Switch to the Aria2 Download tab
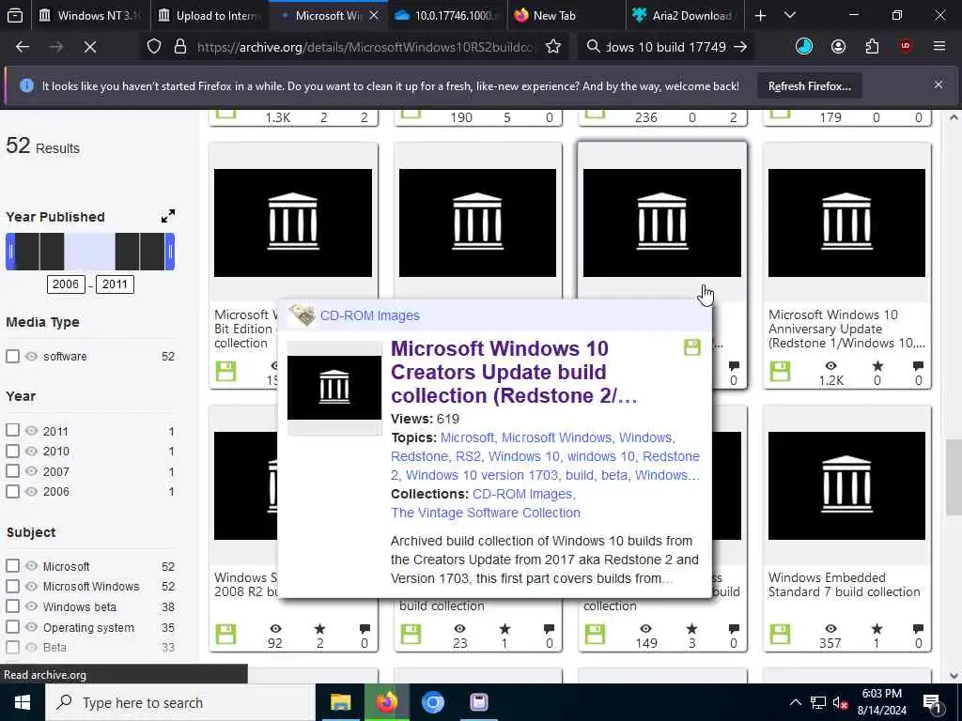962x721 pixels. (686, 15)
